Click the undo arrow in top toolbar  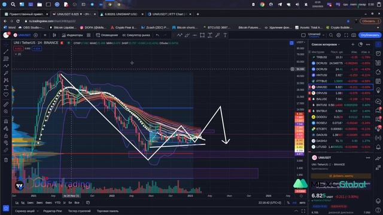click(157, 35)
